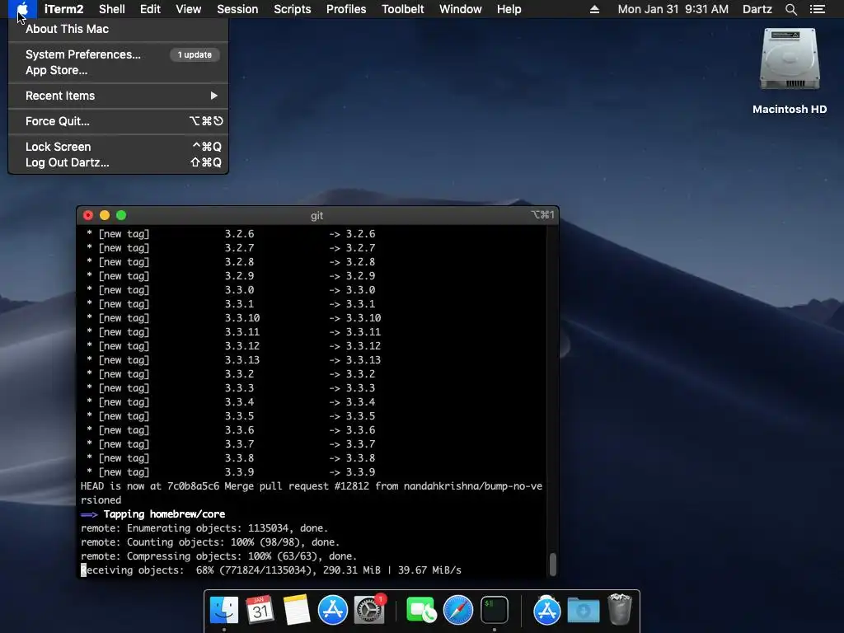Minimize the git terminal window
844x633 pixels.
(x=105, y=215)
